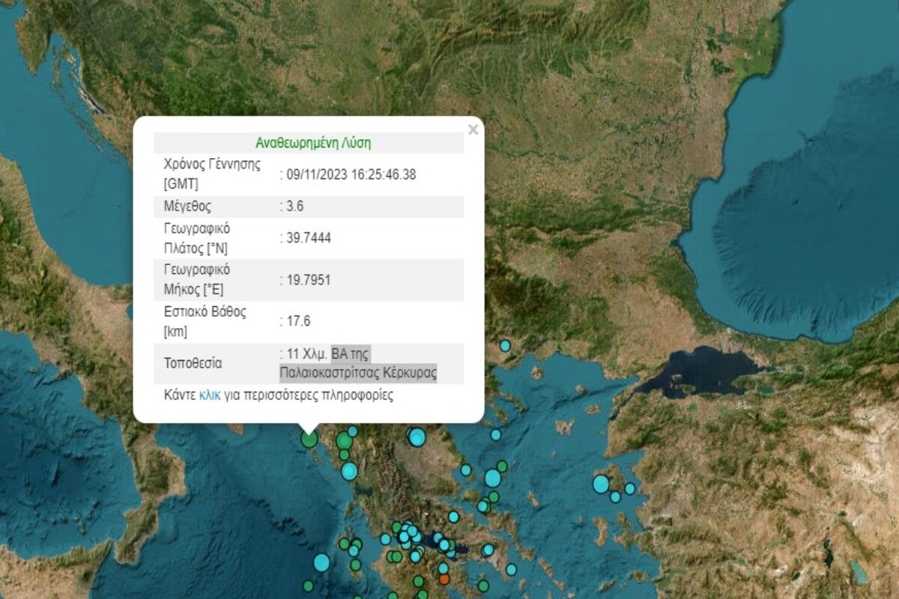Click the isolated cyan marker in the northern Aegean

click(x=495, y=434)
